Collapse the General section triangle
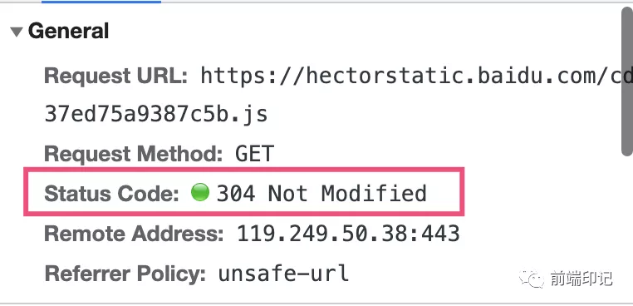 click(x=17, y=32)
